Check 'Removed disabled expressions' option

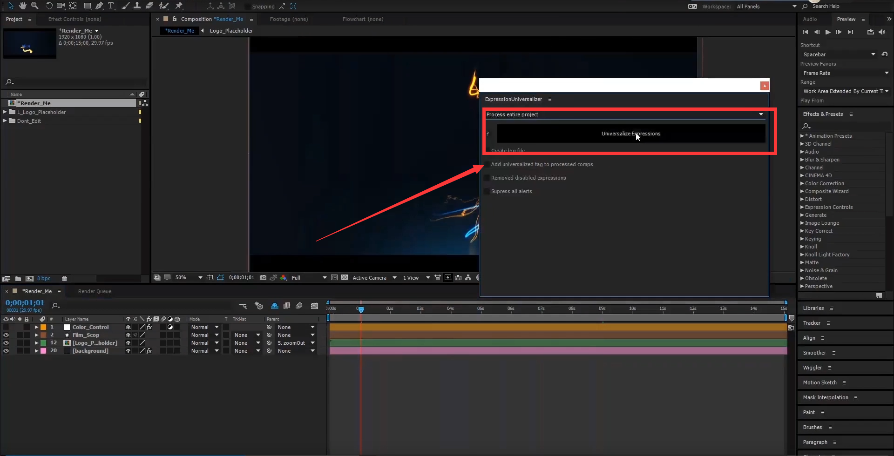[x=487, y=178]
